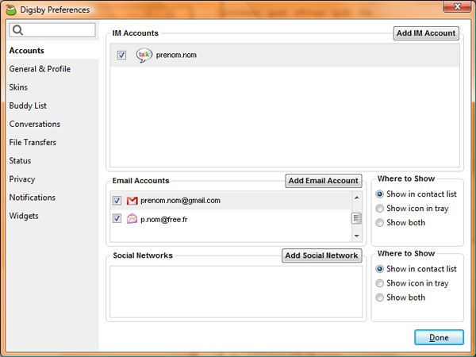Viewport: 476px width, 357px height.
Task: Click the Add Social Network button
Action: point(322,255)
